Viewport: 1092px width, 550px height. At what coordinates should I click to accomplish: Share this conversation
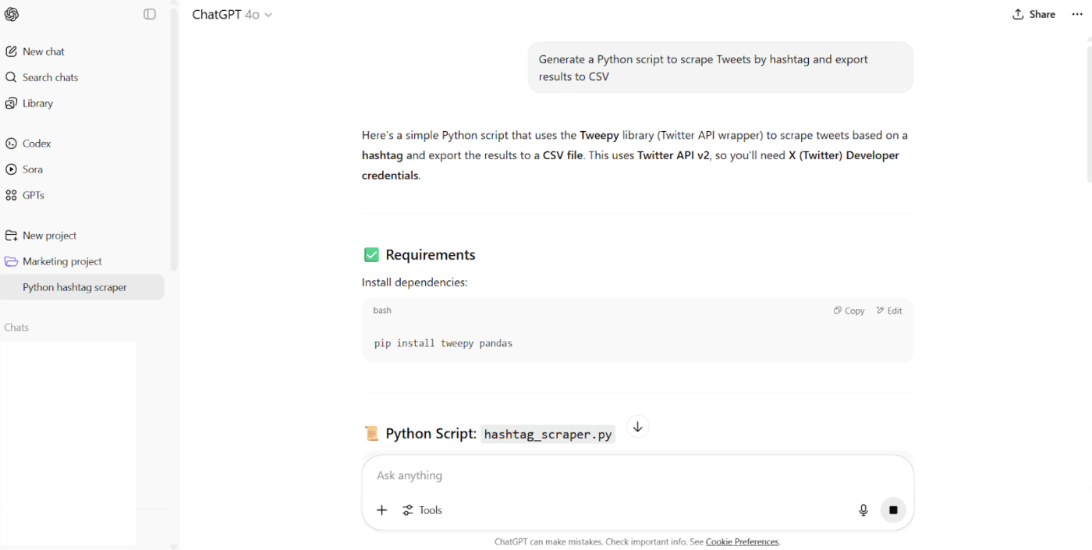point(1033,13)
